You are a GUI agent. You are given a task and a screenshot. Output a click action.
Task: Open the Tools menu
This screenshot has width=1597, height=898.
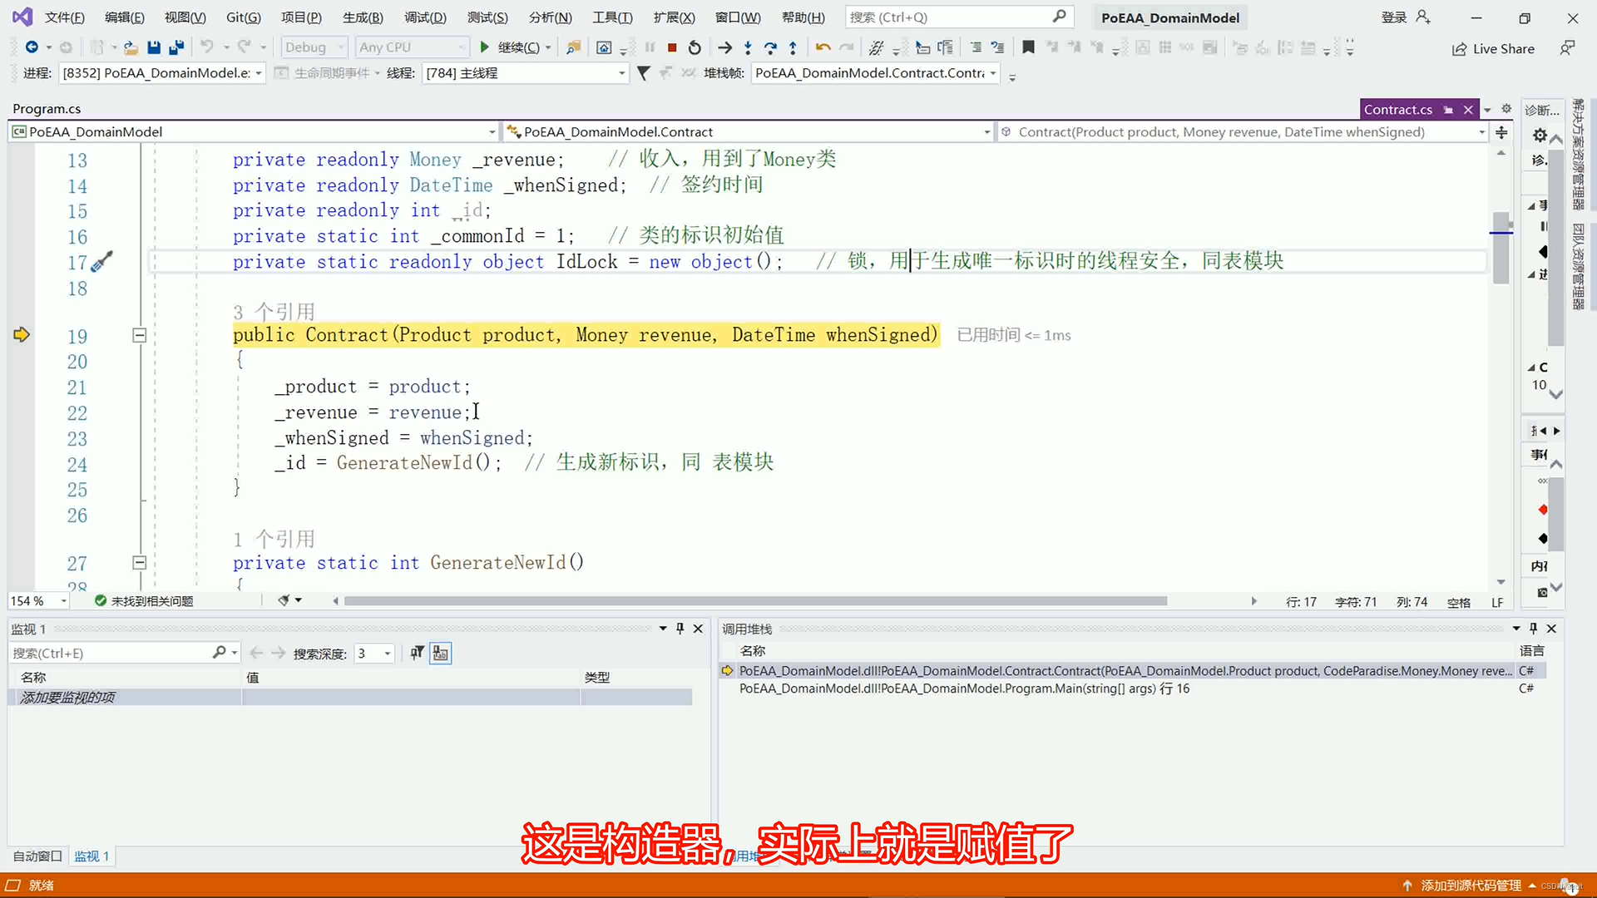[x=612, y=17]
